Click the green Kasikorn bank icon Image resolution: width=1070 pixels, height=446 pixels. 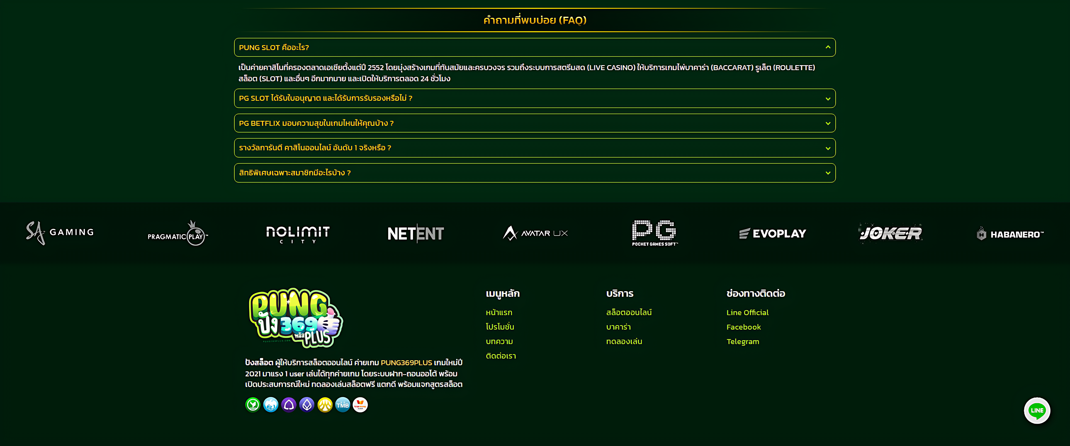point(252,405)
